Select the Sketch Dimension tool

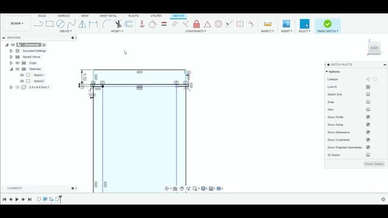pos(93,24)
